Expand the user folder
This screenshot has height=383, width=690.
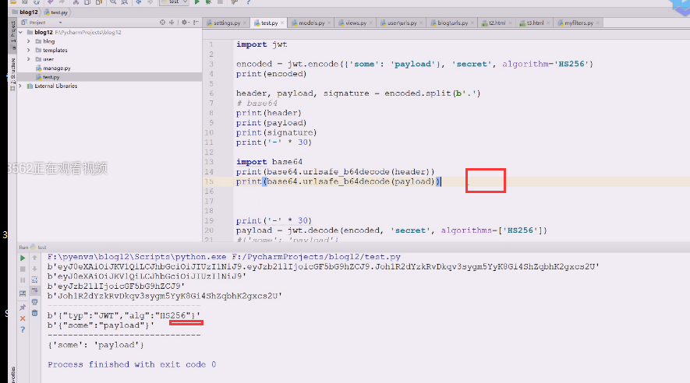click(29, 59)
